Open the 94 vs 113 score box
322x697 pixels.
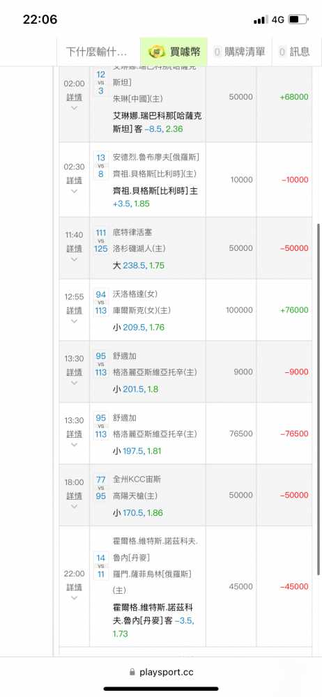pos(101,302)
